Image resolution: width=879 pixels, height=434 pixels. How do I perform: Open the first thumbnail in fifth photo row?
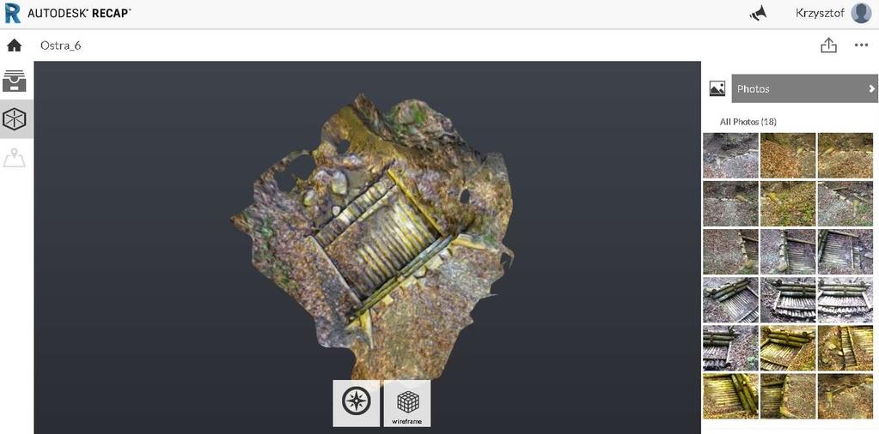click(730, 348)
